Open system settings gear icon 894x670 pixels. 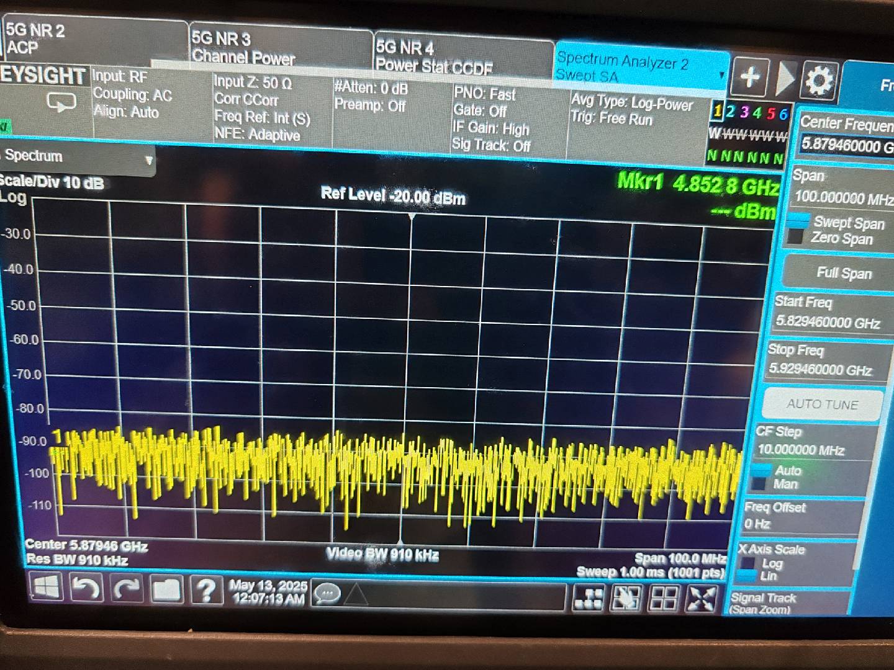click(819, 81)
